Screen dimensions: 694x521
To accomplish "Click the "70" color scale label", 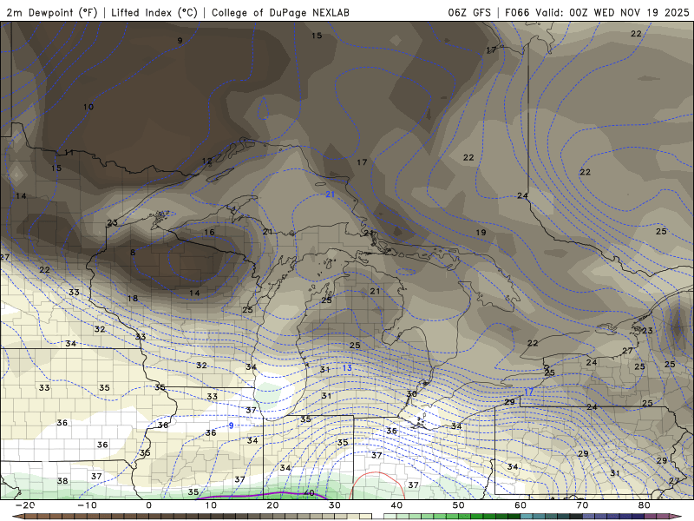I will point(582,505).
